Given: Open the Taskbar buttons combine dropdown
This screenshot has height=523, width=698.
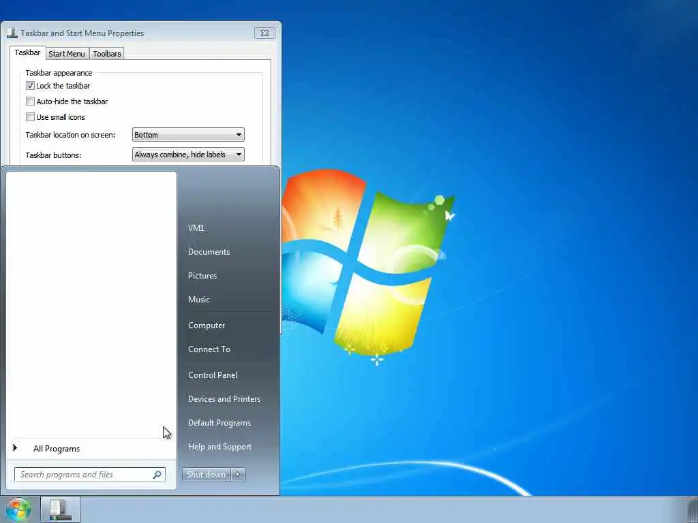Looking at the screenshot, I should tap(188, 155).
